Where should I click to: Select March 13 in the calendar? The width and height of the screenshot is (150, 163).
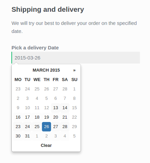(x=56, y=108)
